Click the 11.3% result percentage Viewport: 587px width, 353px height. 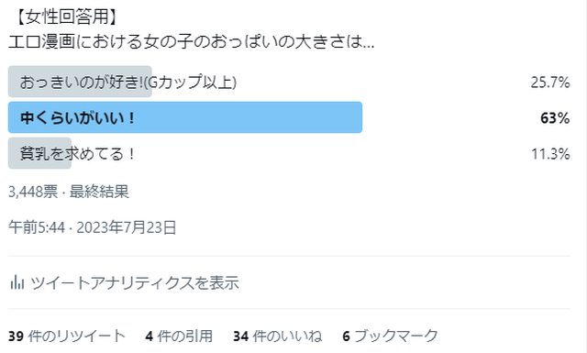(550, 154)
